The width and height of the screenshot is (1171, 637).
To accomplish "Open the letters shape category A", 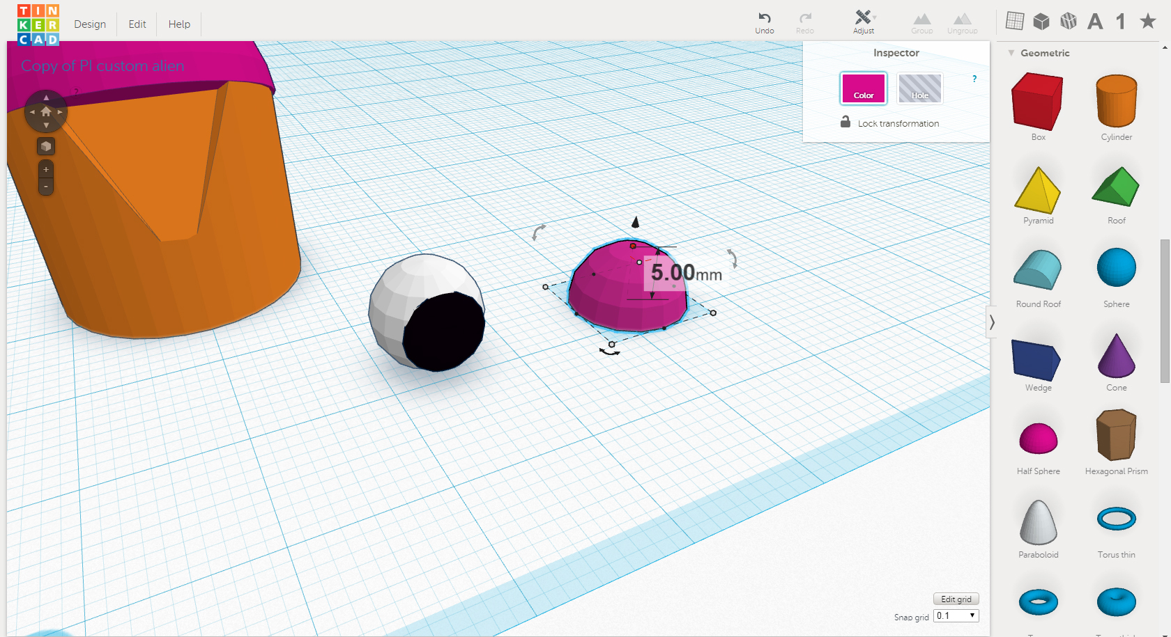I will [x=1095, y=22].
